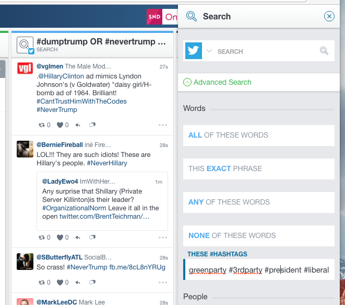This screenshot has height=305, width=345.
Task: Click 1m timestamp in quoted tweet
Action: pos(159,182)
